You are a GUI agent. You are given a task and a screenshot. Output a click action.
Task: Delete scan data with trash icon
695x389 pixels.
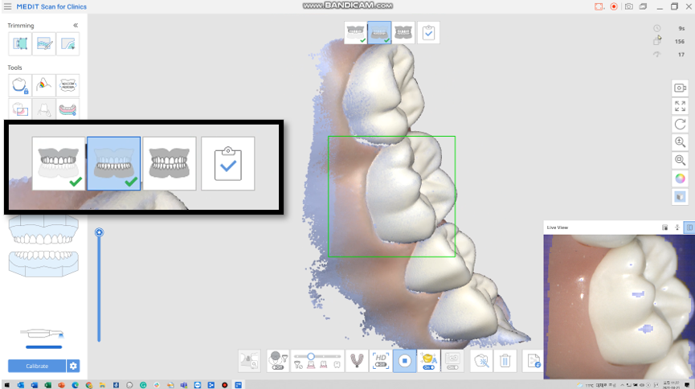[x=505, y=361]
